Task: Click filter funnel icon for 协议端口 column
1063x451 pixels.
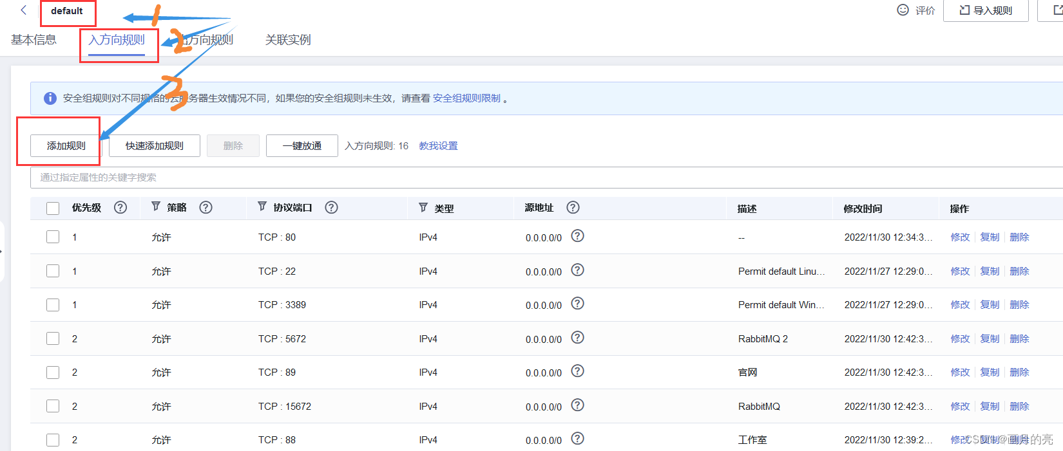Action: tap(262, 207)
